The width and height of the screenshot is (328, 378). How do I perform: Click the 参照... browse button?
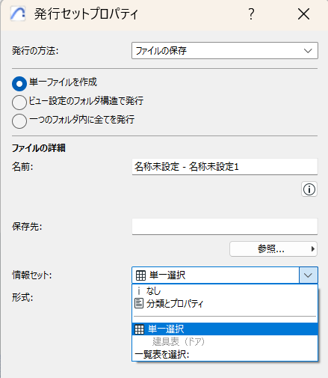pos(273,249)
